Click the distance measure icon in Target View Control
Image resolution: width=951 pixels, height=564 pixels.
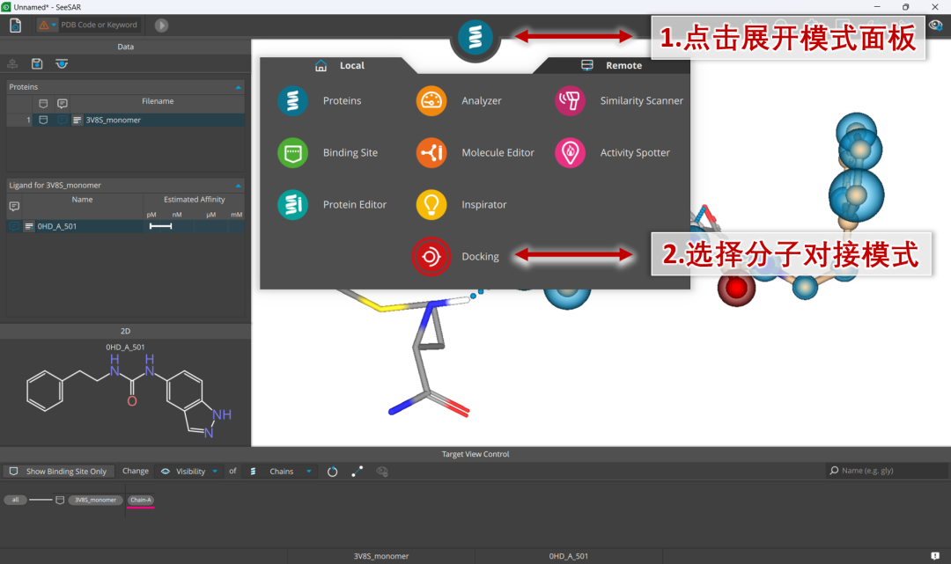click(x=358, y=472)
